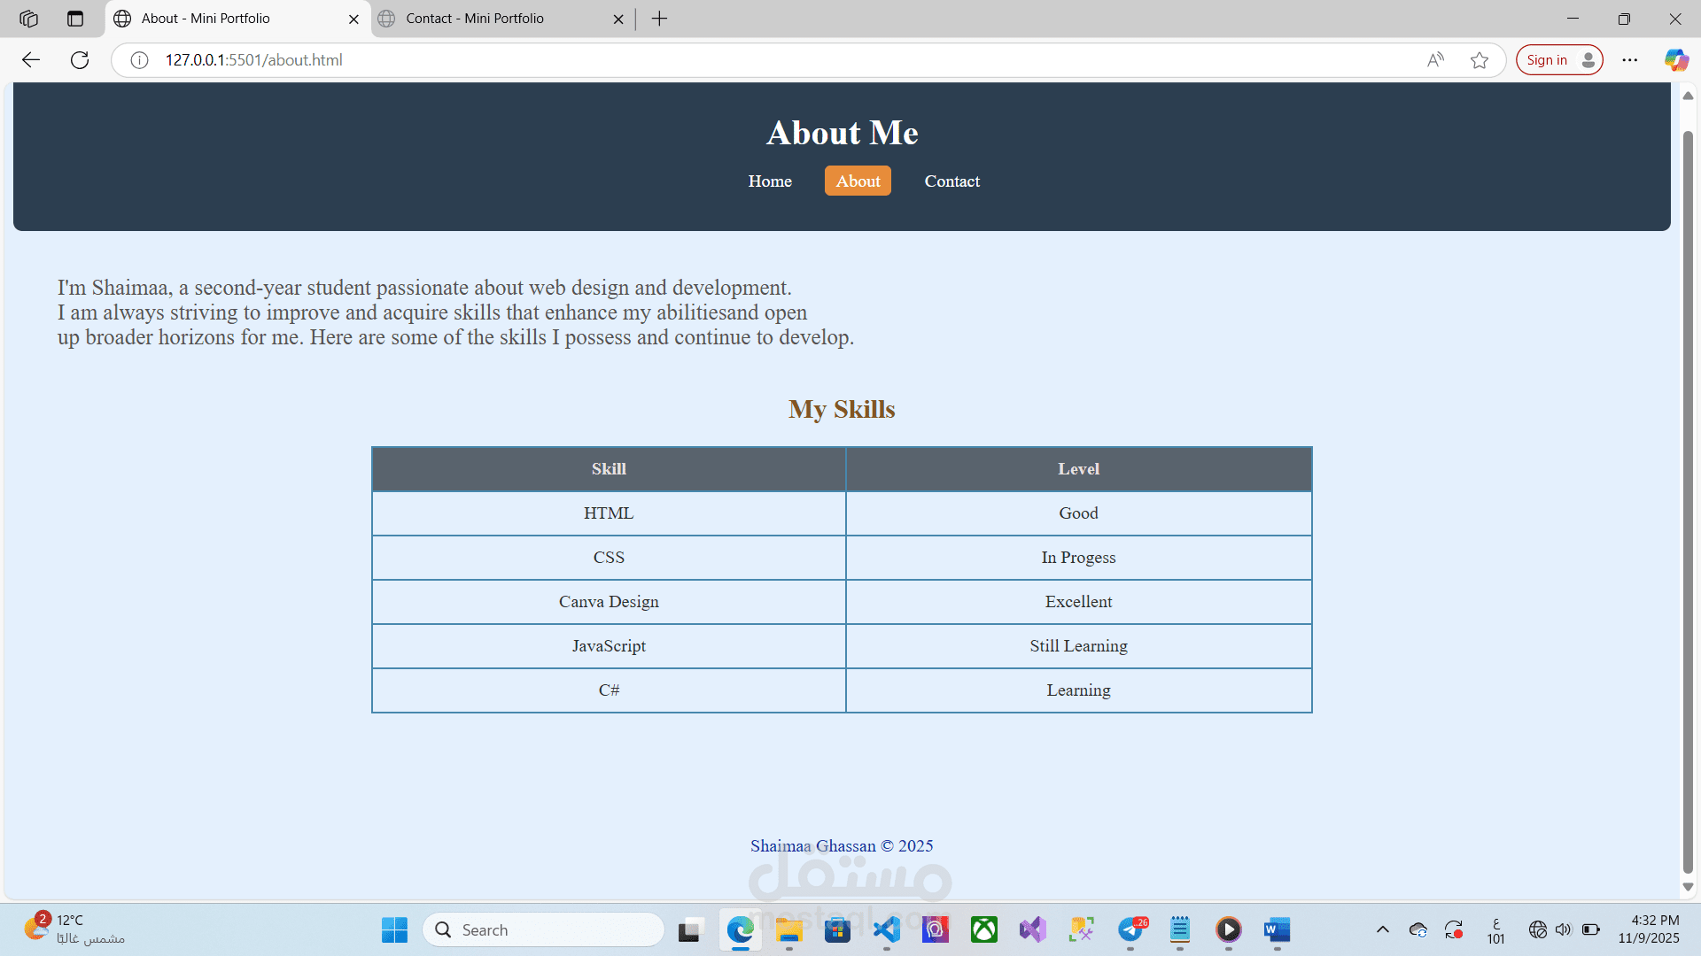Viewport: 1701px width, 956px height.
Task: Reload the About page
Action: [80, 60]
